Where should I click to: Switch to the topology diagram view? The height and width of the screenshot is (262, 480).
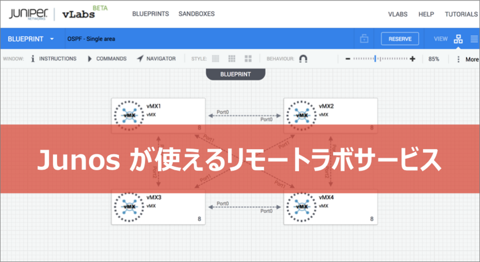pos(458,39)
